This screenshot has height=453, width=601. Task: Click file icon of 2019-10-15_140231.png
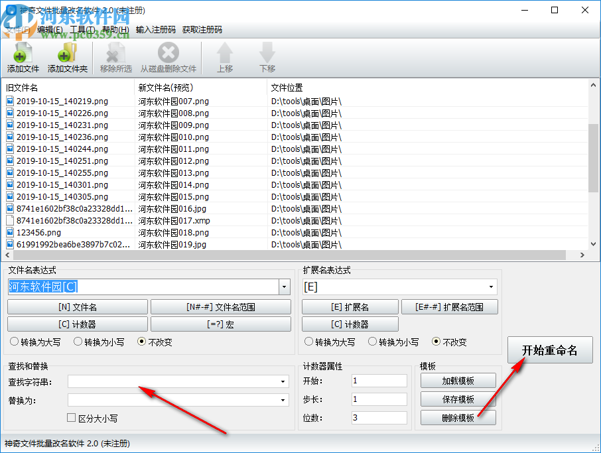click(x=10, y=125)
